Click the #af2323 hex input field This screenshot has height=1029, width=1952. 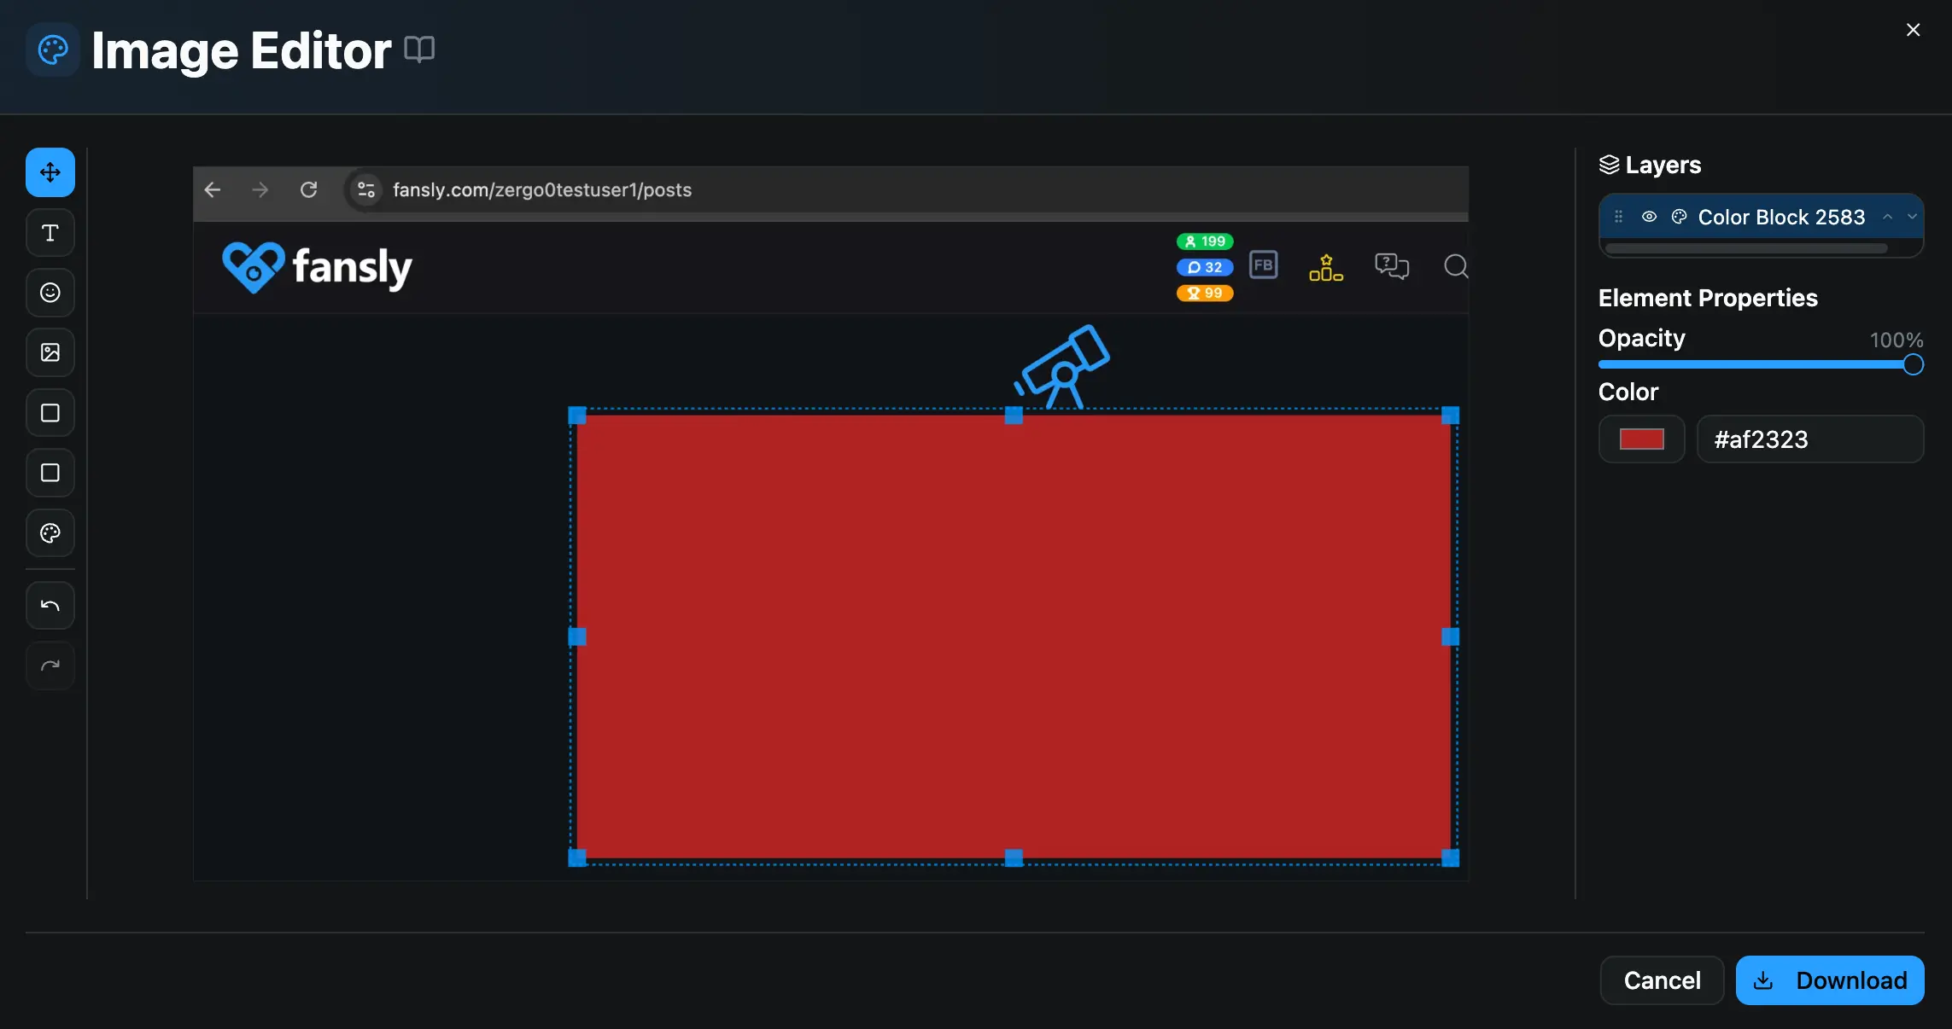[1809, 439]
